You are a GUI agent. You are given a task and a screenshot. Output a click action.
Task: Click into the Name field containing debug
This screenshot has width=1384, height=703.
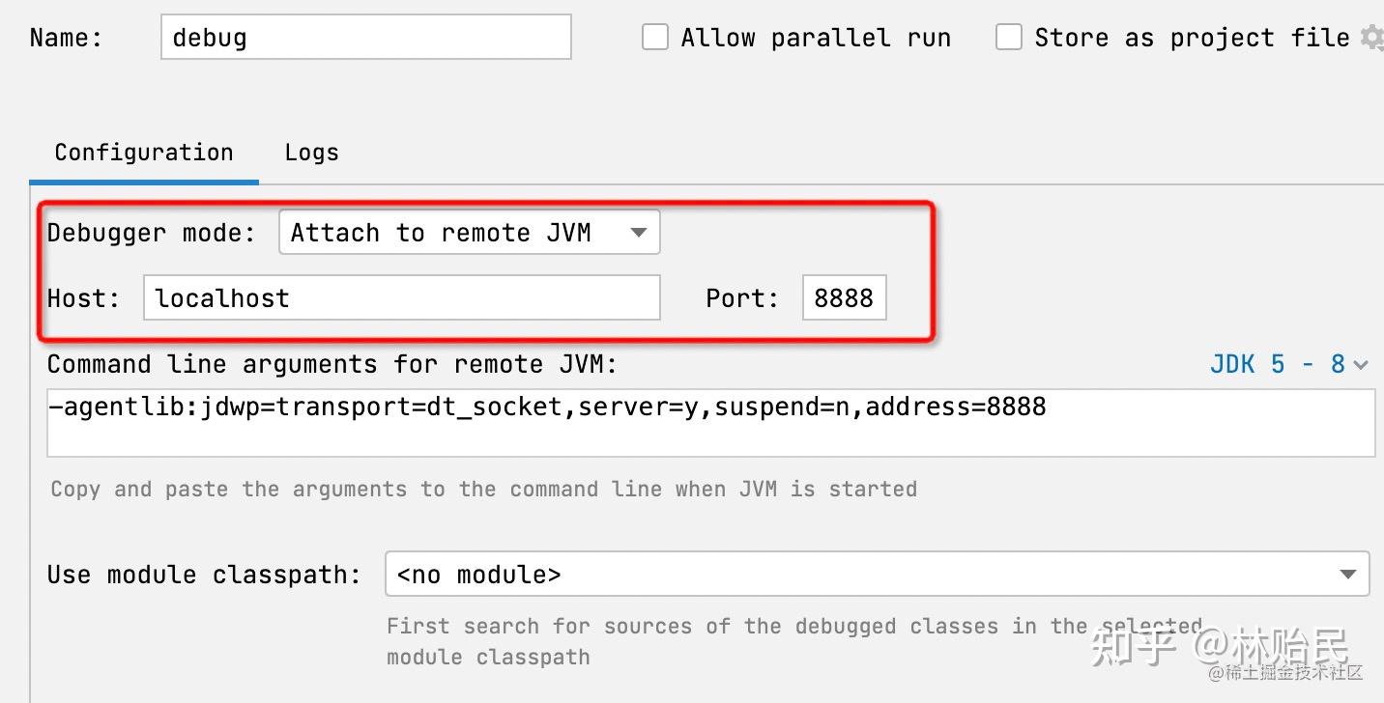pos(365,38)
